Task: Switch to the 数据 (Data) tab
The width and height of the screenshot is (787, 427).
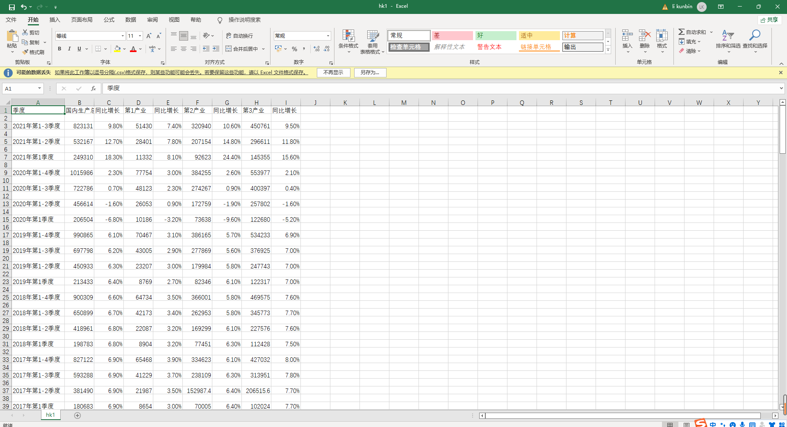Action: pos(131,20)
